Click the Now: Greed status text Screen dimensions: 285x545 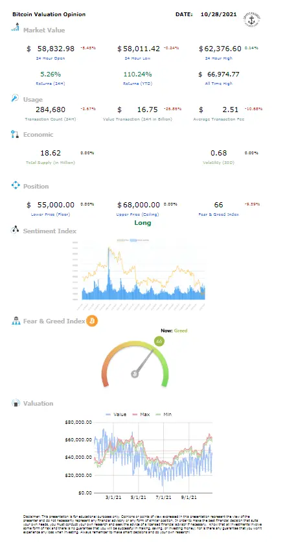click(174, 330)
